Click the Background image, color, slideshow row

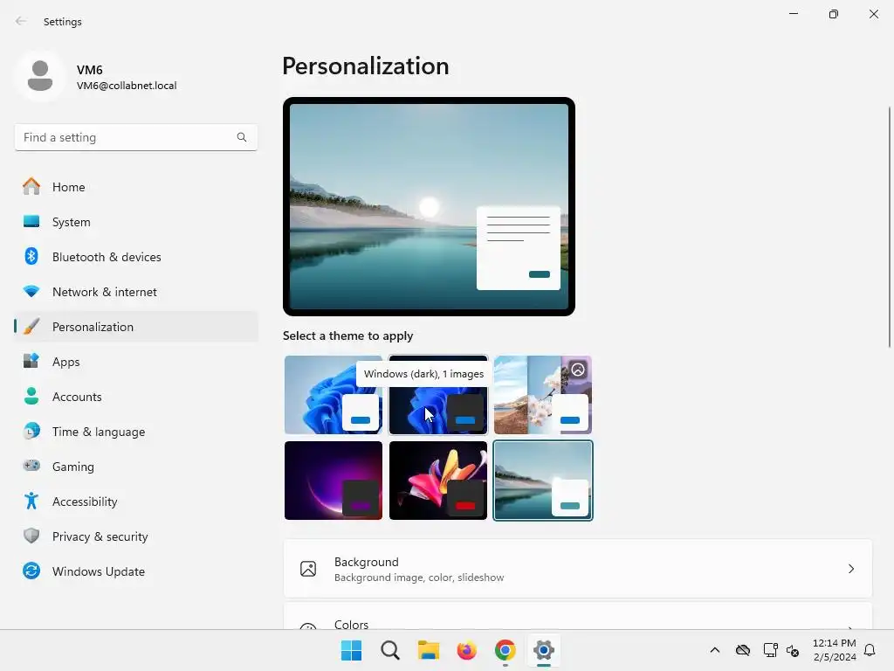[x=578, y=569]
